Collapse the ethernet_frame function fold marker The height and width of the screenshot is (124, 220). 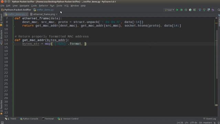pos(14,18)
